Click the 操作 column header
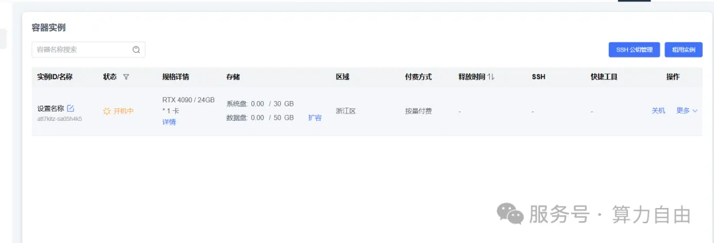 point(673,77)
